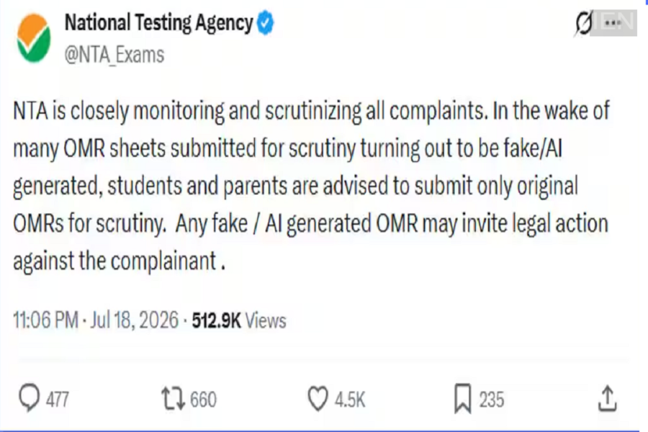
Task: Click the @NTA_Exams handle
Action: pos(114,55)
